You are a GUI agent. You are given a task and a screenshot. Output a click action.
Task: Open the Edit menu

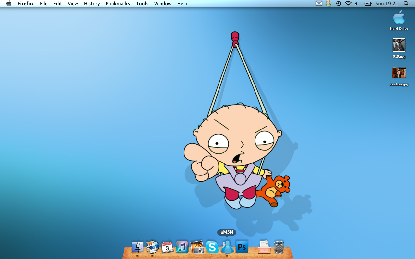(58, 4)
